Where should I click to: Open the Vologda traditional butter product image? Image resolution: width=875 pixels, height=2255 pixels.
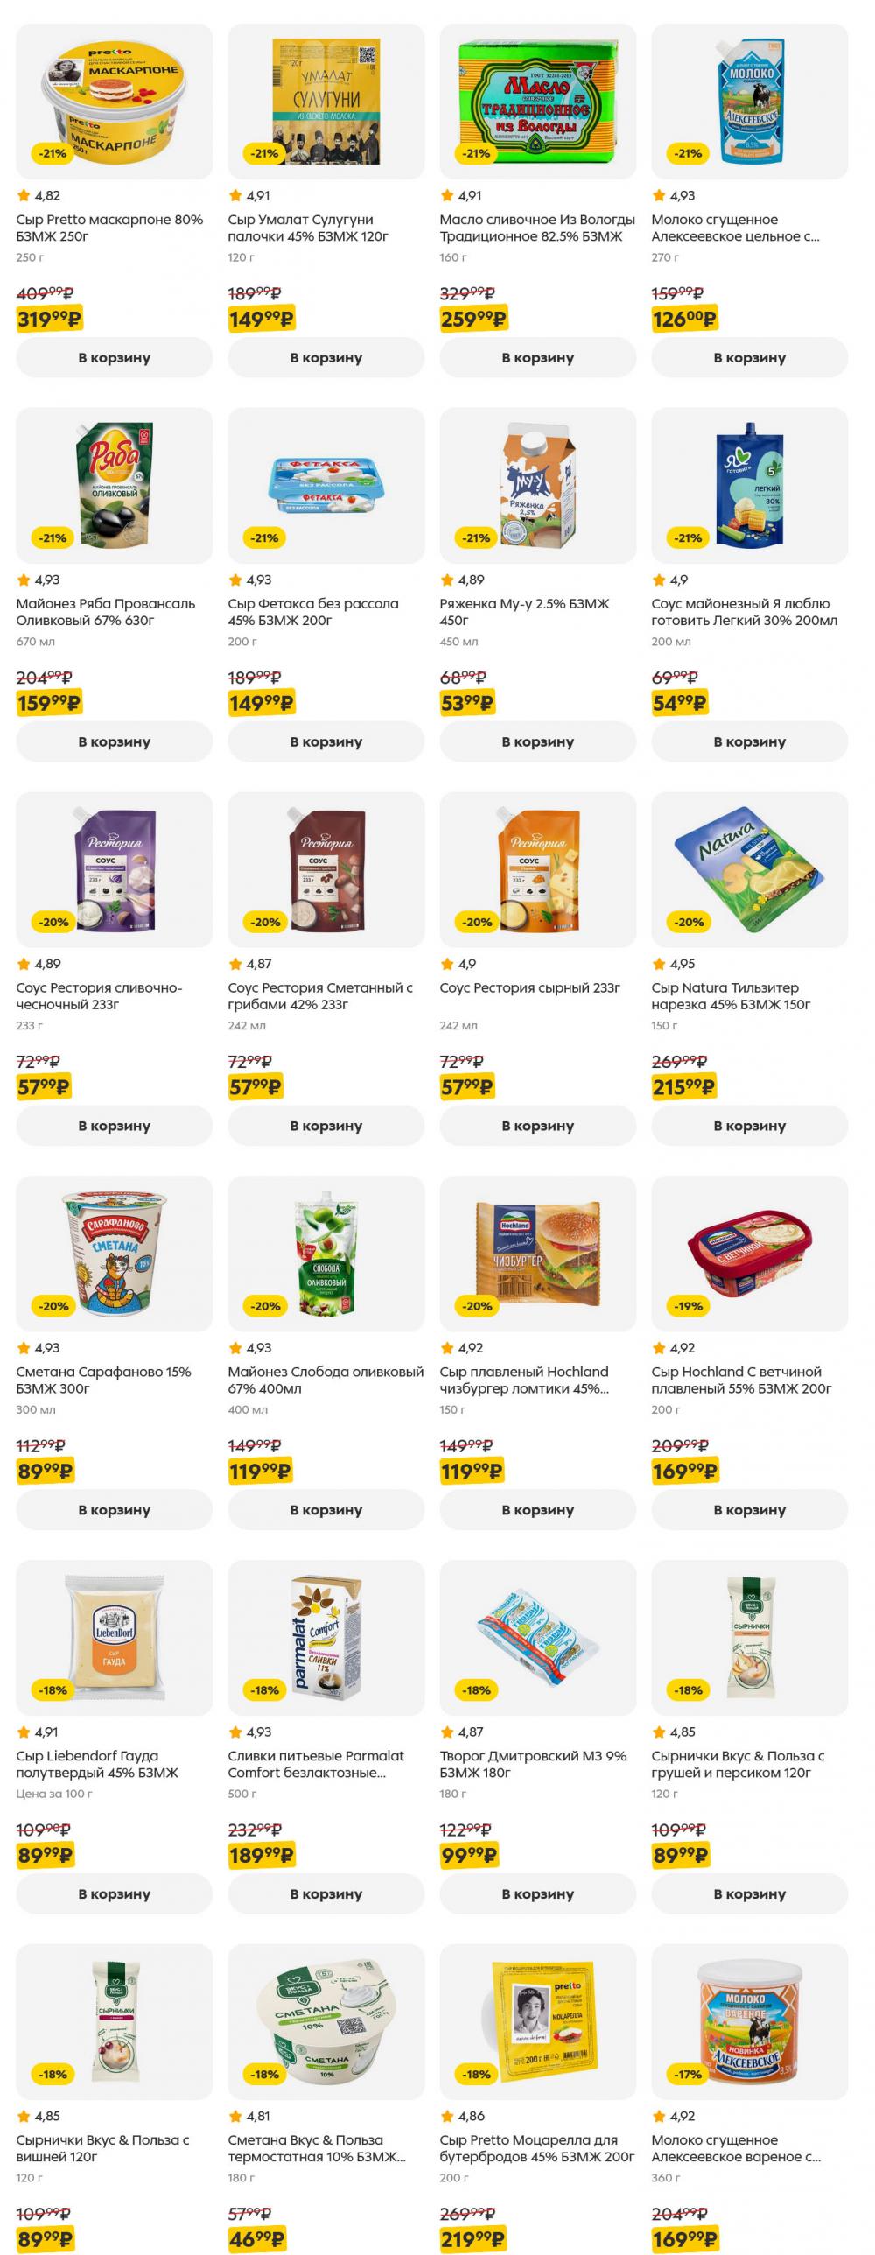pyautogui.click(x=537, y=102)
